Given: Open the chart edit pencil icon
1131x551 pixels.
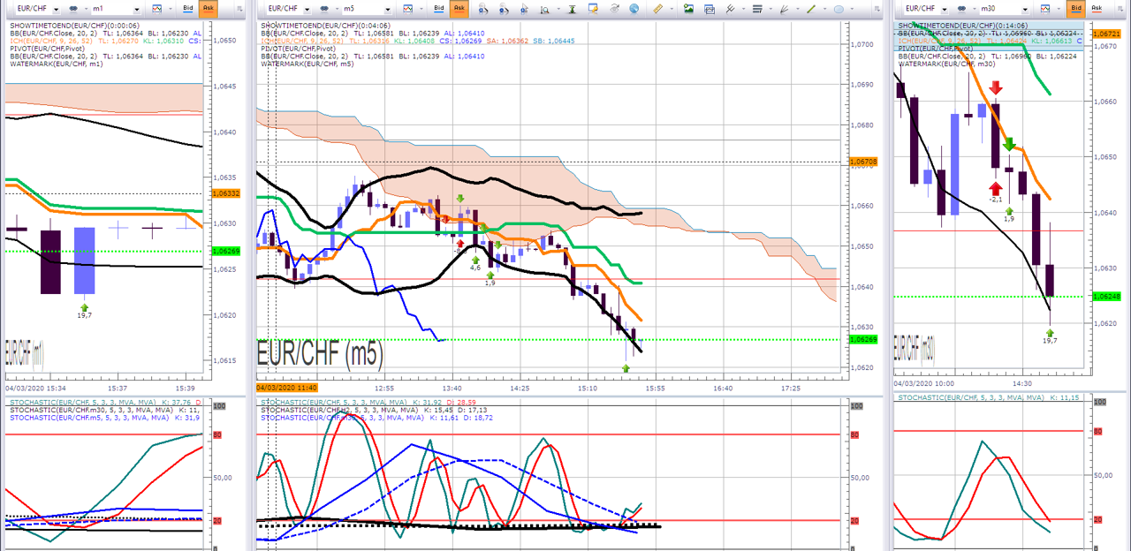Looking at the screenshot, I should click(x=593, y=8).
